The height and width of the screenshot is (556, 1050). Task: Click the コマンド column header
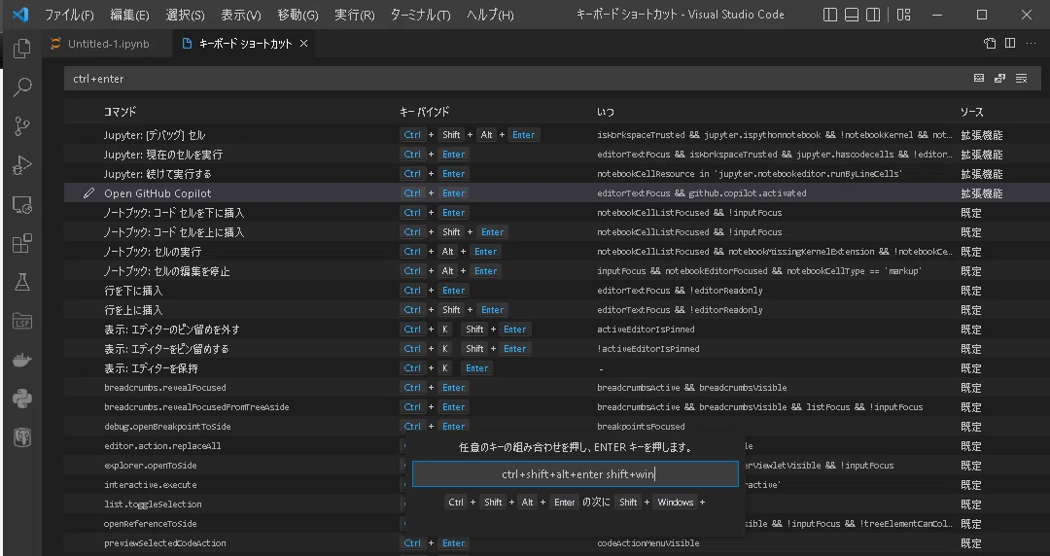(120, 112)
